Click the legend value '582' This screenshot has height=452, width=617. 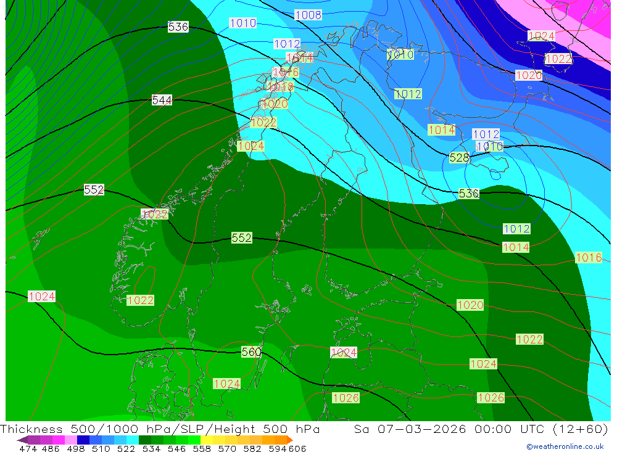(252, 448)
